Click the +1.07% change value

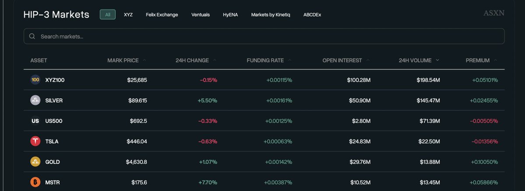coord(208,162)
